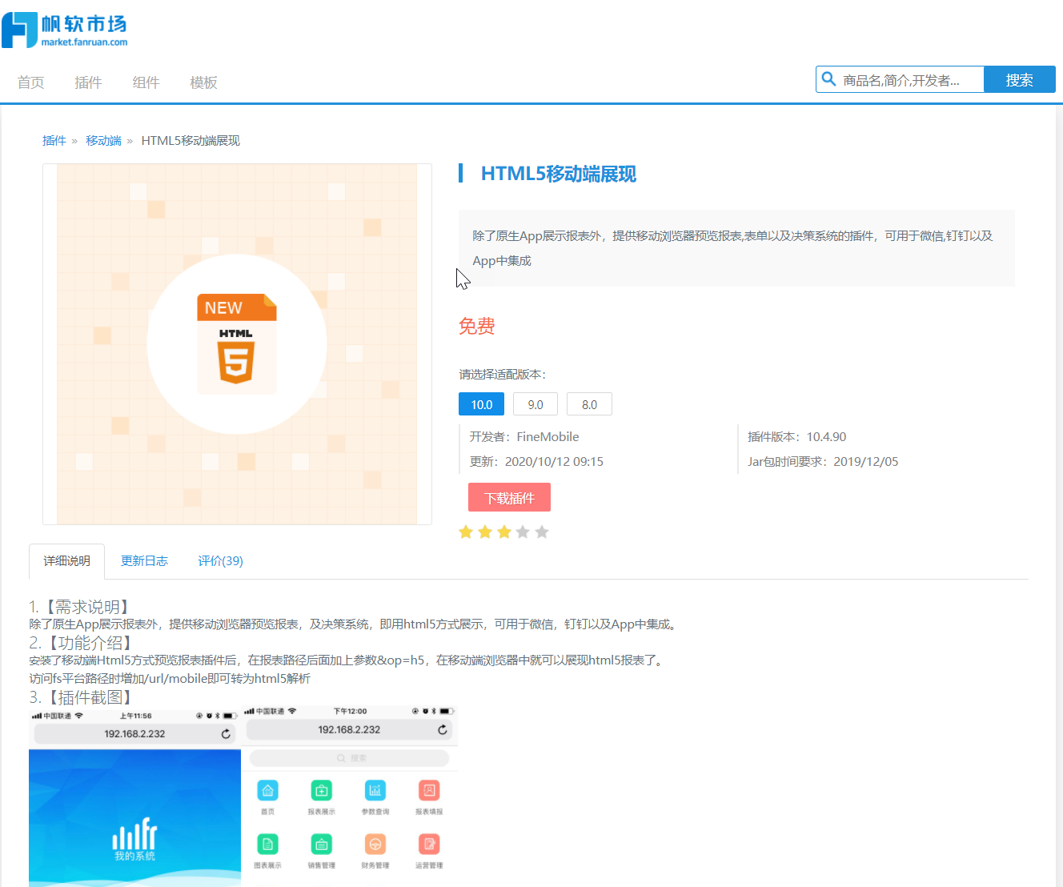Click the 图表展示 document icon in the screenshot
Viewport: 1063px width, 887px height.
click(x=267, y=845)
